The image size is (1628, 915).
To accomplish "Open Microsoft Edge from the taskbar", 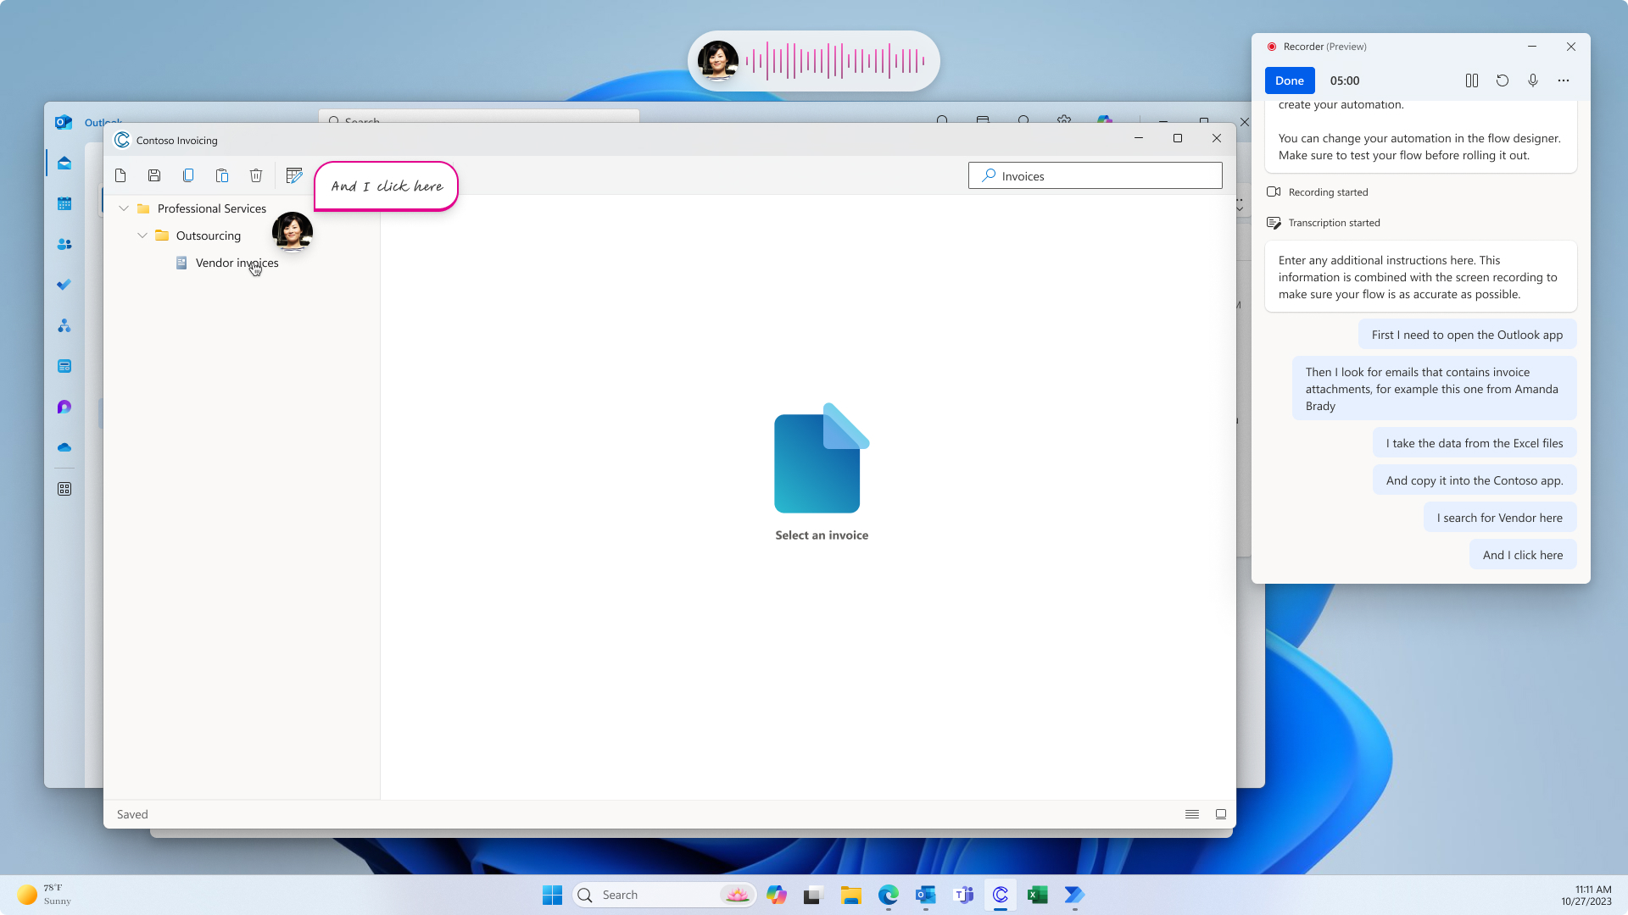I will (888, 895).
